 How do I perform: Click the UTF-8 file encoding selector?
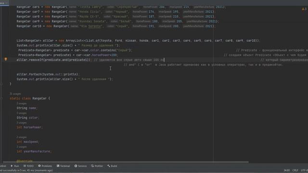(x=304, y=170)
